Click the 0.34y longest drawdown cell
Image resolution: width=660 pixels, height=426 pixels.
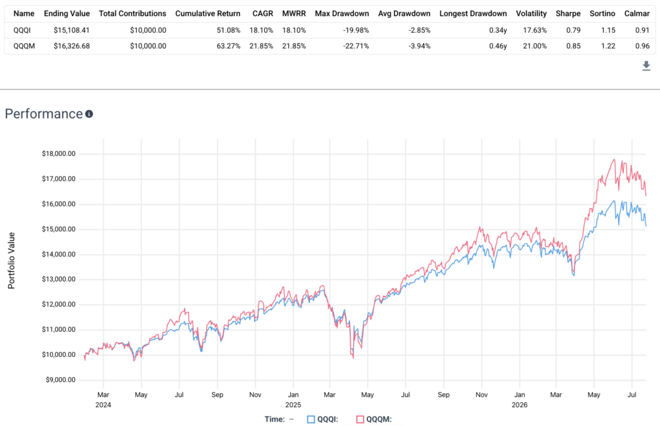[498, 30]
